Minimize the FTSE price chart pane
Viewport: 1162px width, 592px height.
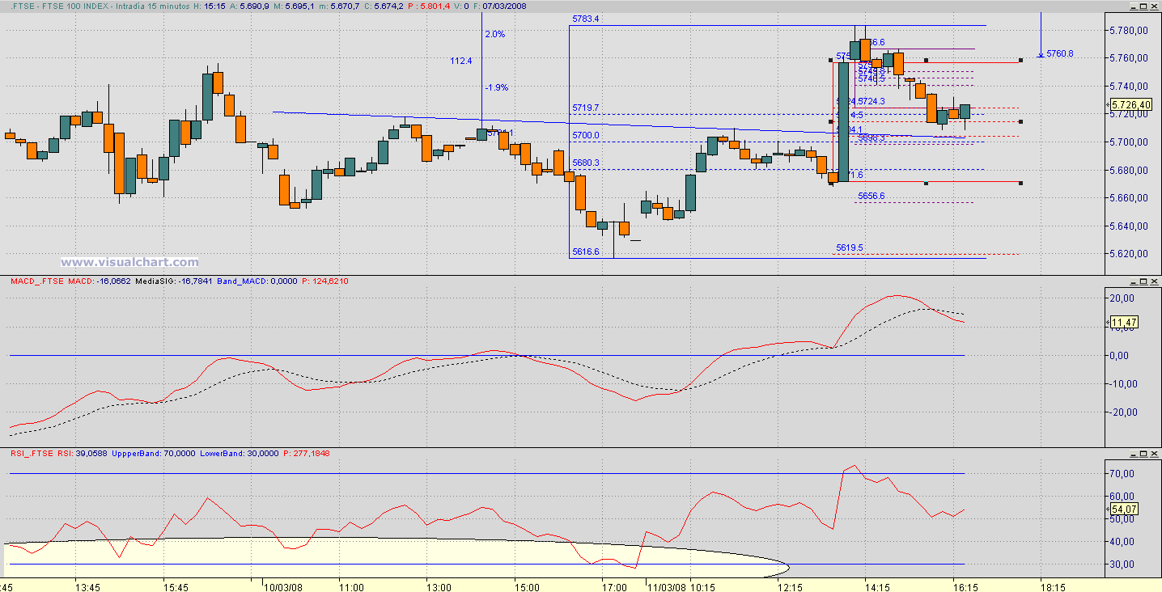click(x=1133, y=6)
